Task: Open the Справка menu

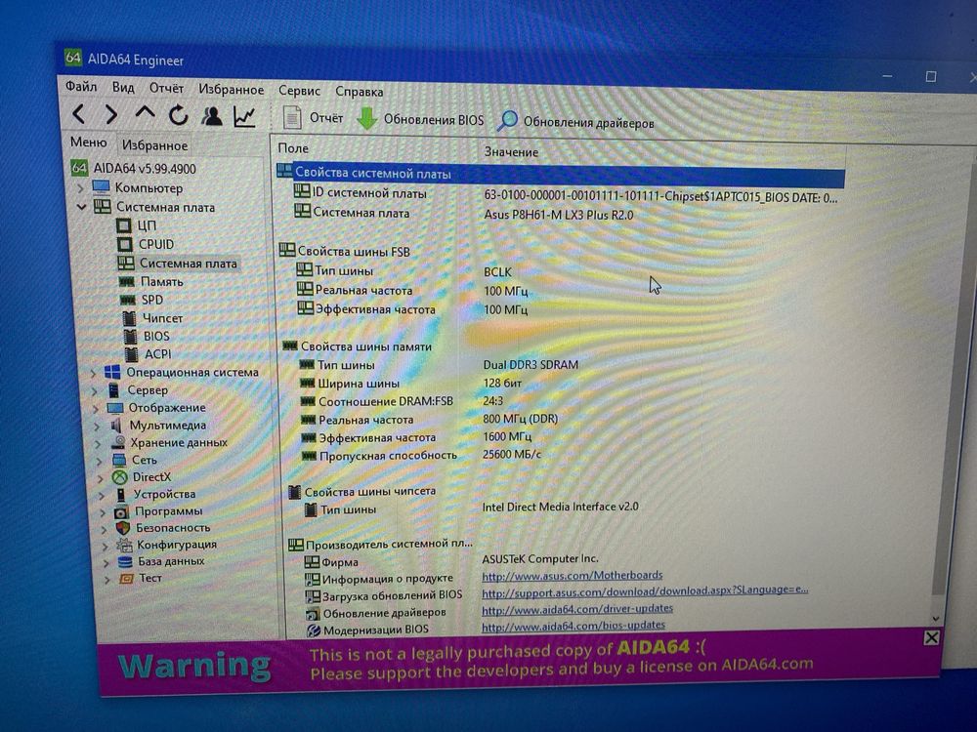Action: pos(360,92)
